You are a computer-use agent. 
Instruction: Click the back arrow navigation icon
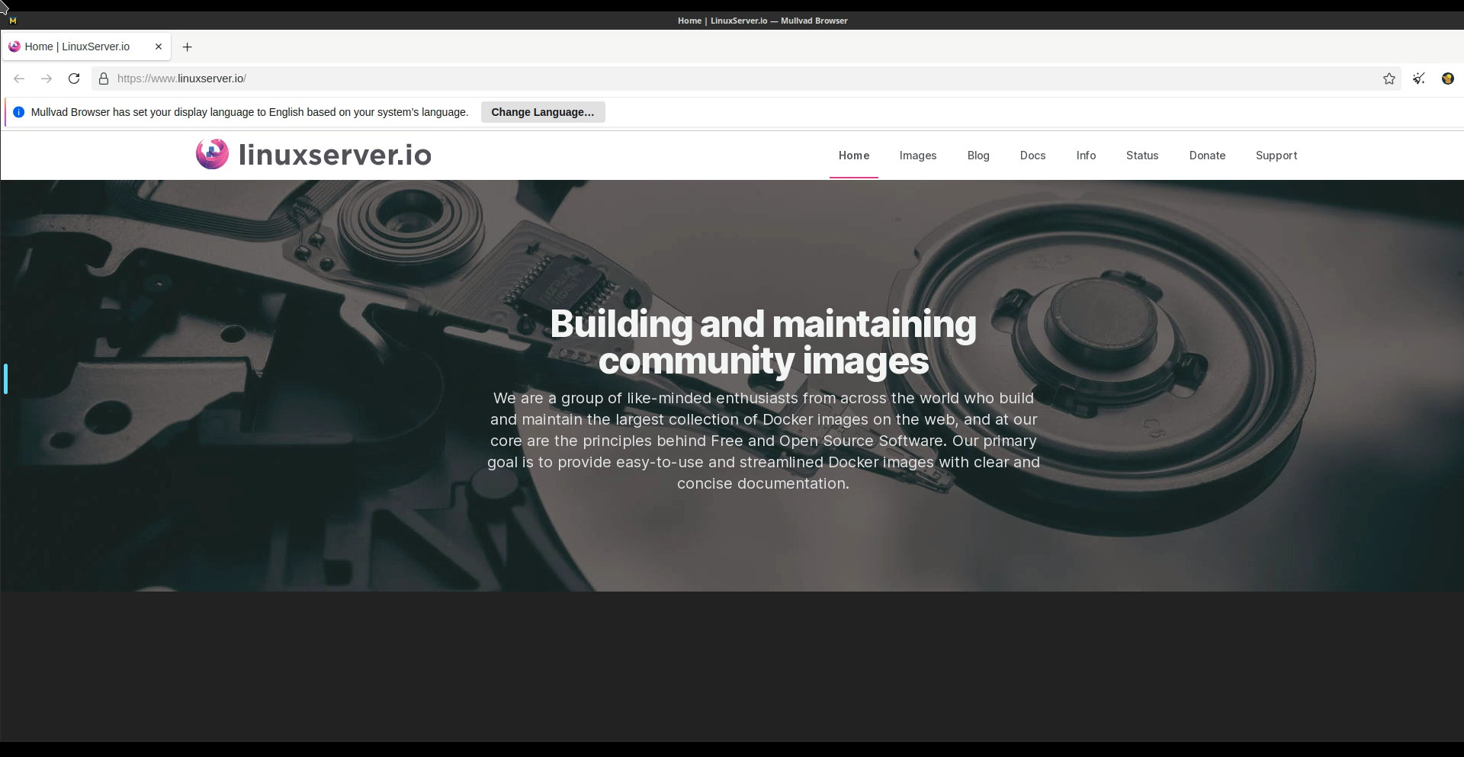(x=19, y=79)
